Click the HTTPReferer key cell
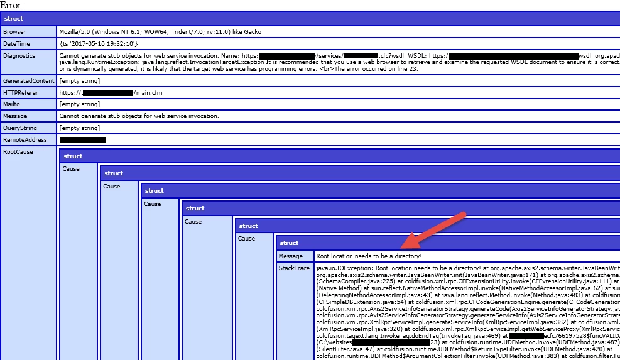This screenshot has height=360, width=620. point(29,92)
